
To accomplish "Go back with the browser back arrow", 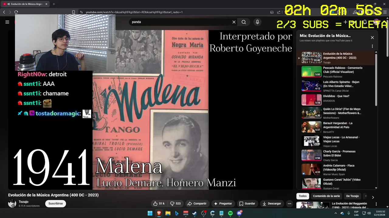I will pyautogui.click(x=4, y=12).
